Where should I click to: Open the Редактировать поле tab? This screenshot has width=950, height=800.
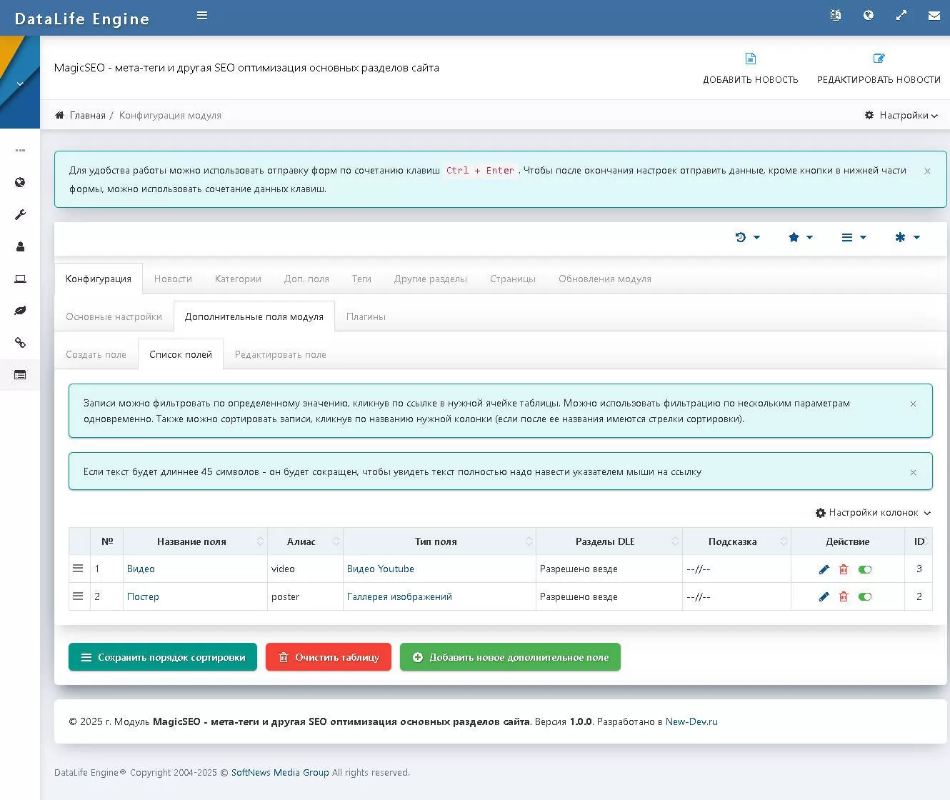tap(280, 354)
